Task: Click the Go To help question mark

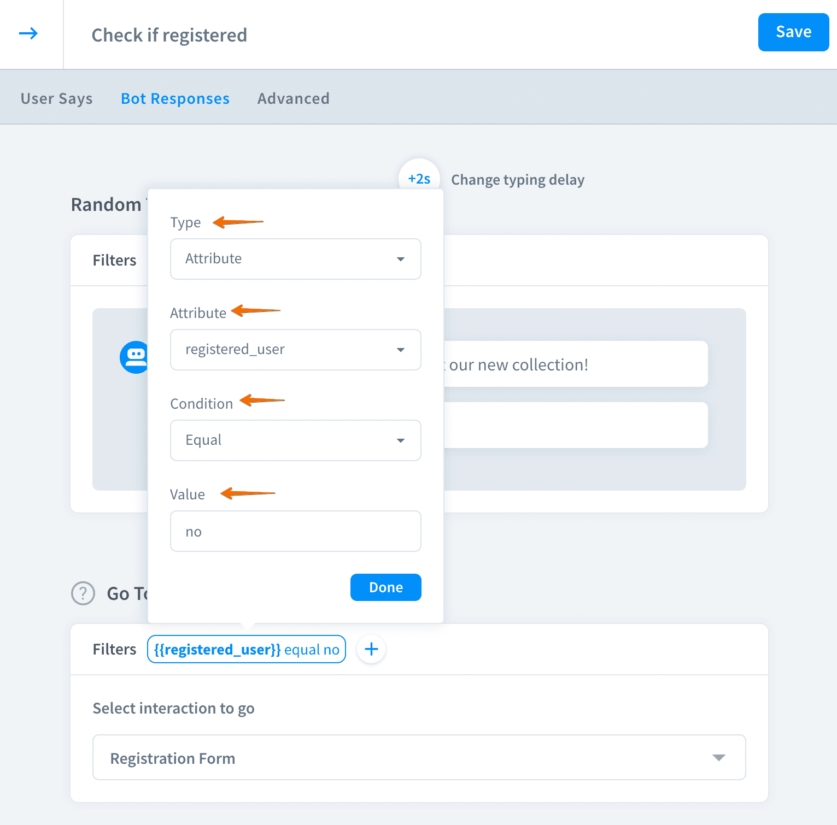Action: [x=83, y=593]
